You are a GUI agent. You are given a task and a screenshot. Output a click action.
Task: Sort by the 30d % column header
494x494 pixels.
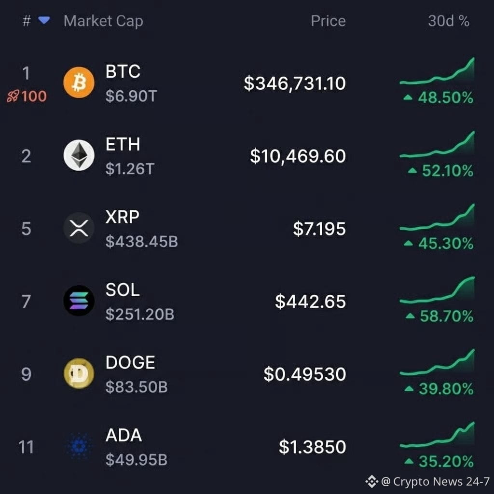coord(449,21)
